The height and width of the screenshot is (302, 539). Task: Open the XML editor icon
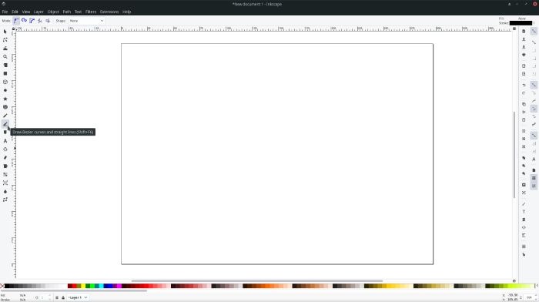(x=524, y=227)
